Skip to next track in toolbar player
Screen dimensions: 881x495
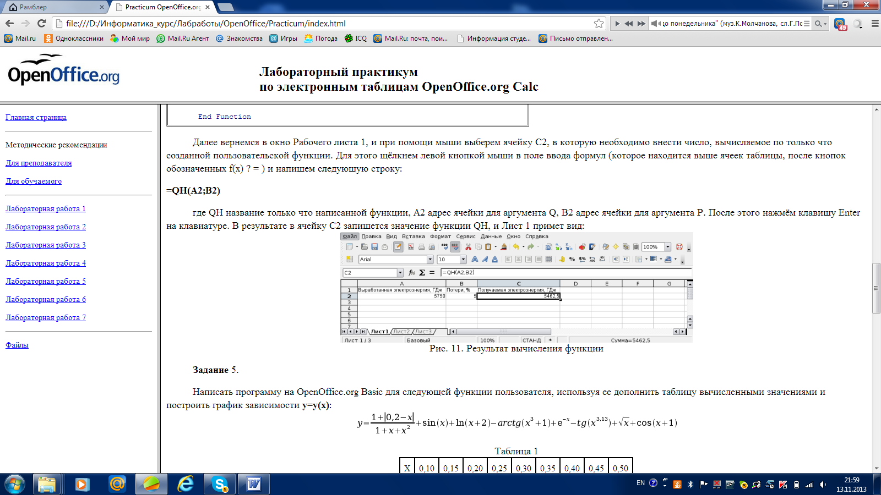click(641, 24)
